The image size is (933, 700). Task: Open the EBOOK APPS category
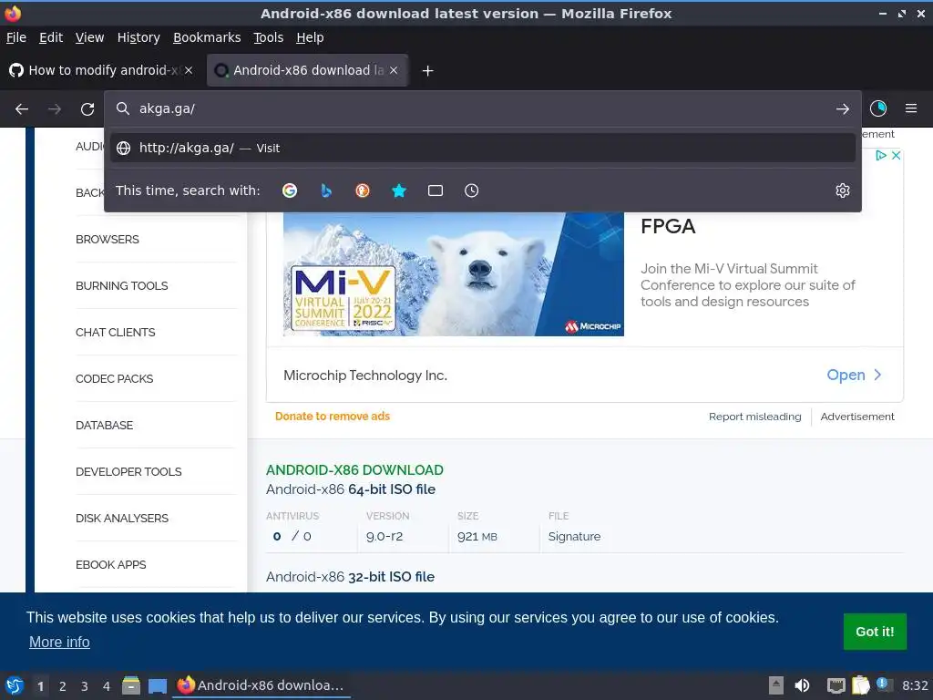[110, 564]
